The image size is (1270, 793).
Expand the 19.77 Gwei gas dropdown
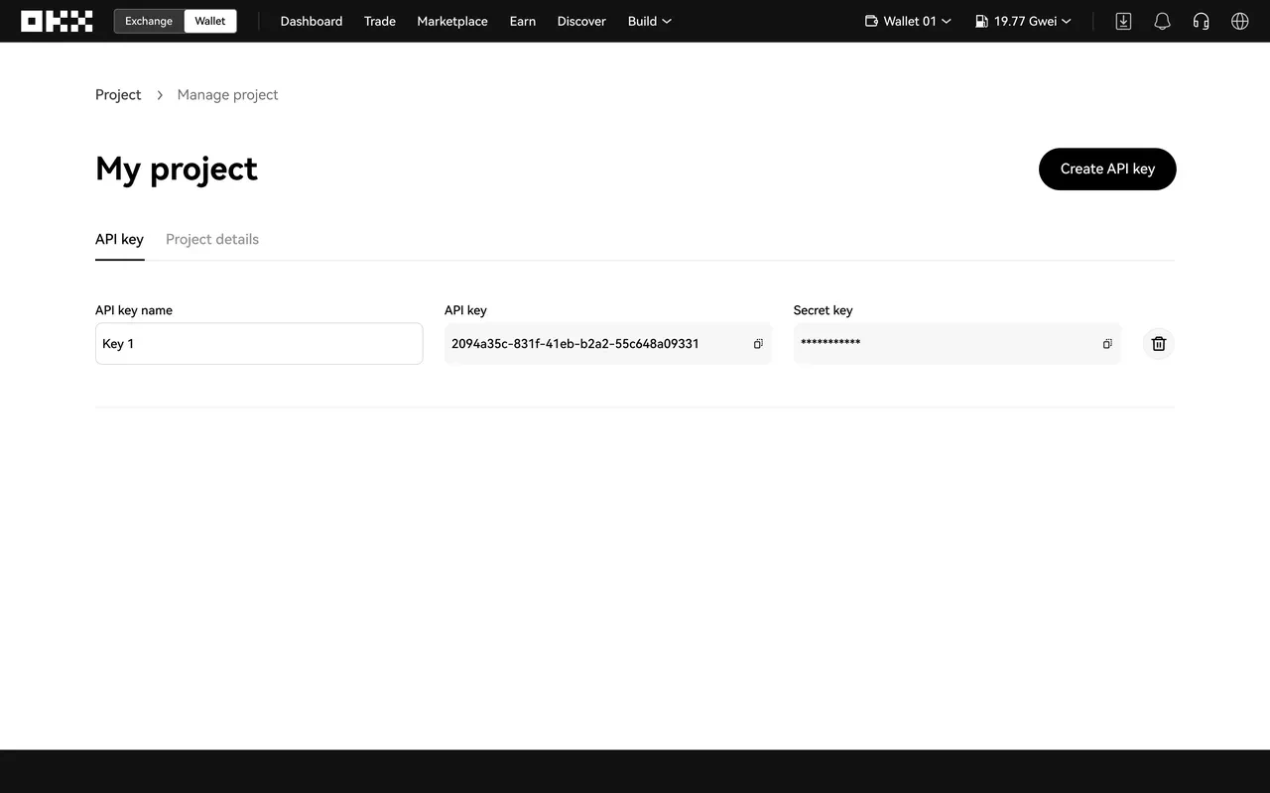pos(1023,21)
